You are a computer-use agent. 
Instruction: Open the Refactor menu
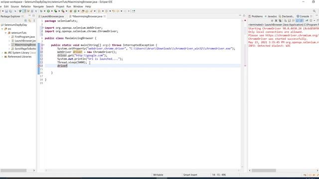[26, 6]
